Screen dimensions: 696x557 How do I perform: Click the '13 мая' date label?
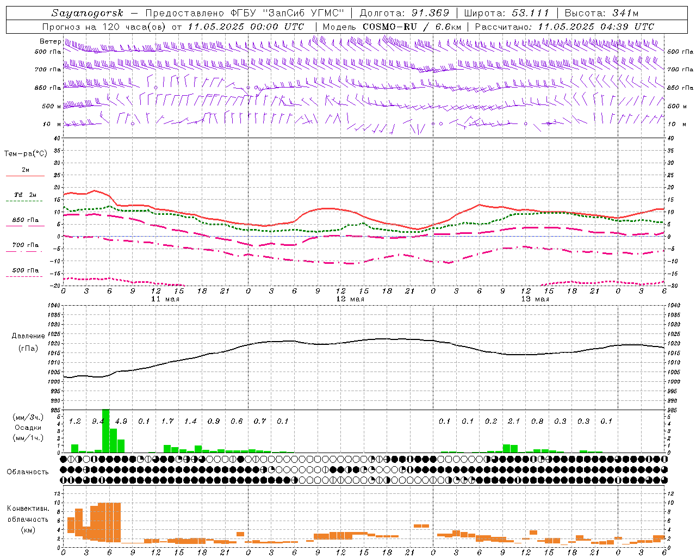535,299
